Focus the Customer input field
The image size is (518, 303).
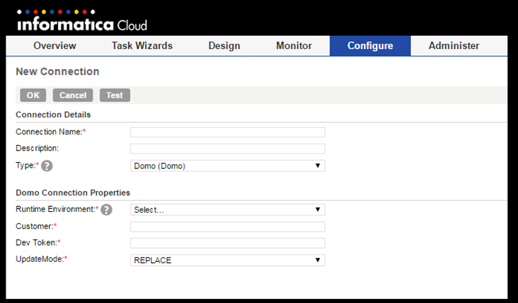click(x=228, y=227)
